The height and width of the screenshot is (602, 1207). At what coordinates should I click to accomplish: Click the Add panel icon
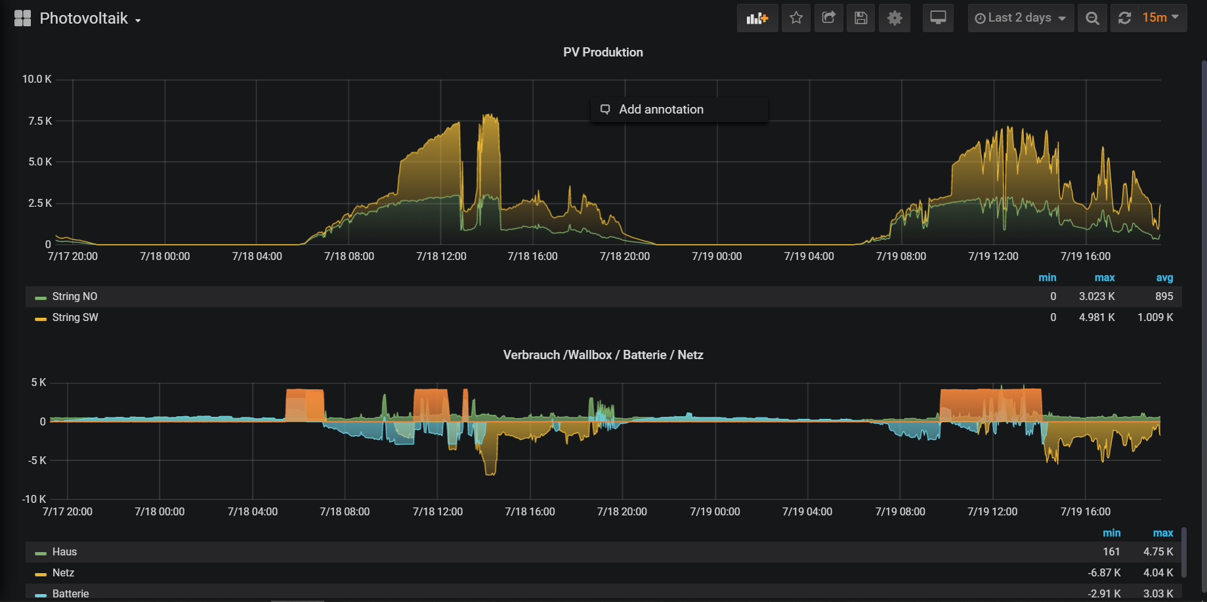pos(757,18)
